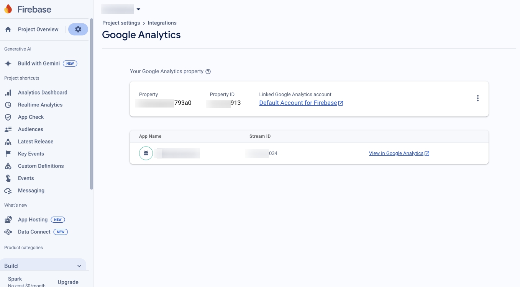
Task: Open the project selector dropdown arrow
Action: [x=138, y=9]
